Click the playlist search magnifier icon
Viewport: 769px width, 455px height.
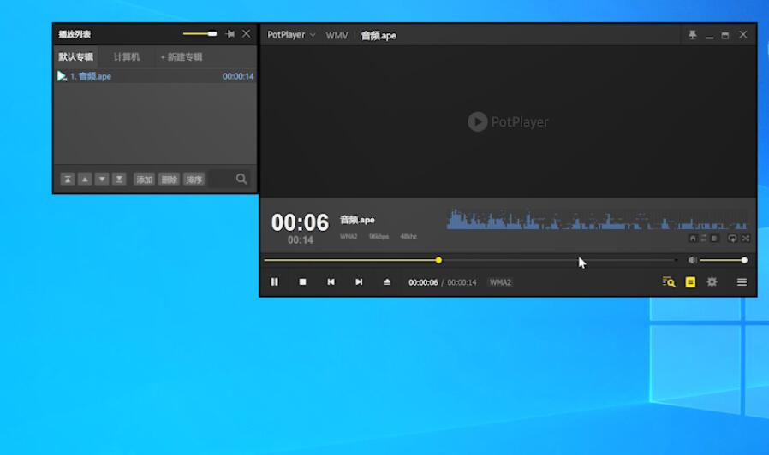pyautogui.click(x=241, y=179)
